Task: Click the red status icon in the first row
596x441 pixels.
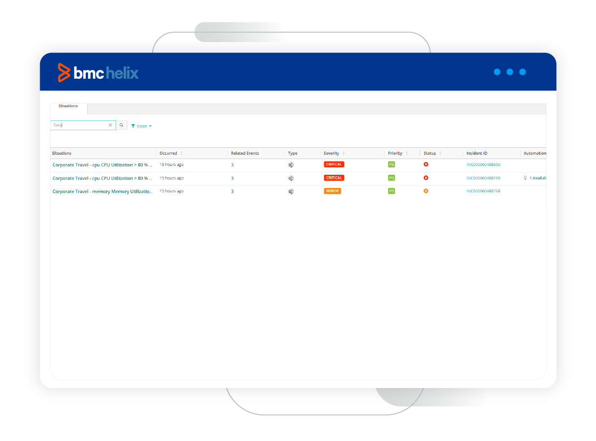Action: [426, 164]
